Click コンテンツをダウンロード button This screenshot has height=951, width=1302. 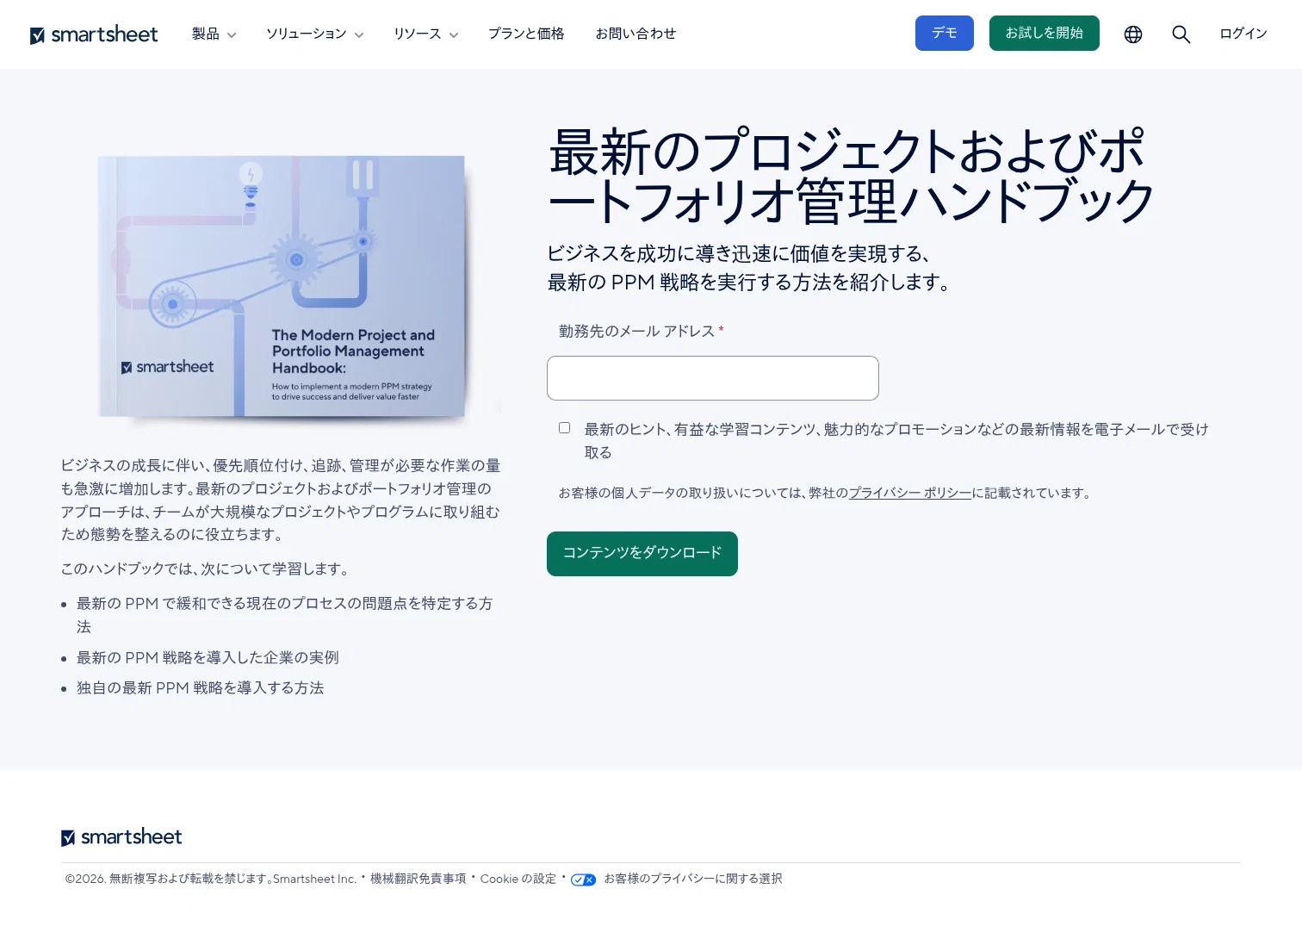click(x=642, y=554)
